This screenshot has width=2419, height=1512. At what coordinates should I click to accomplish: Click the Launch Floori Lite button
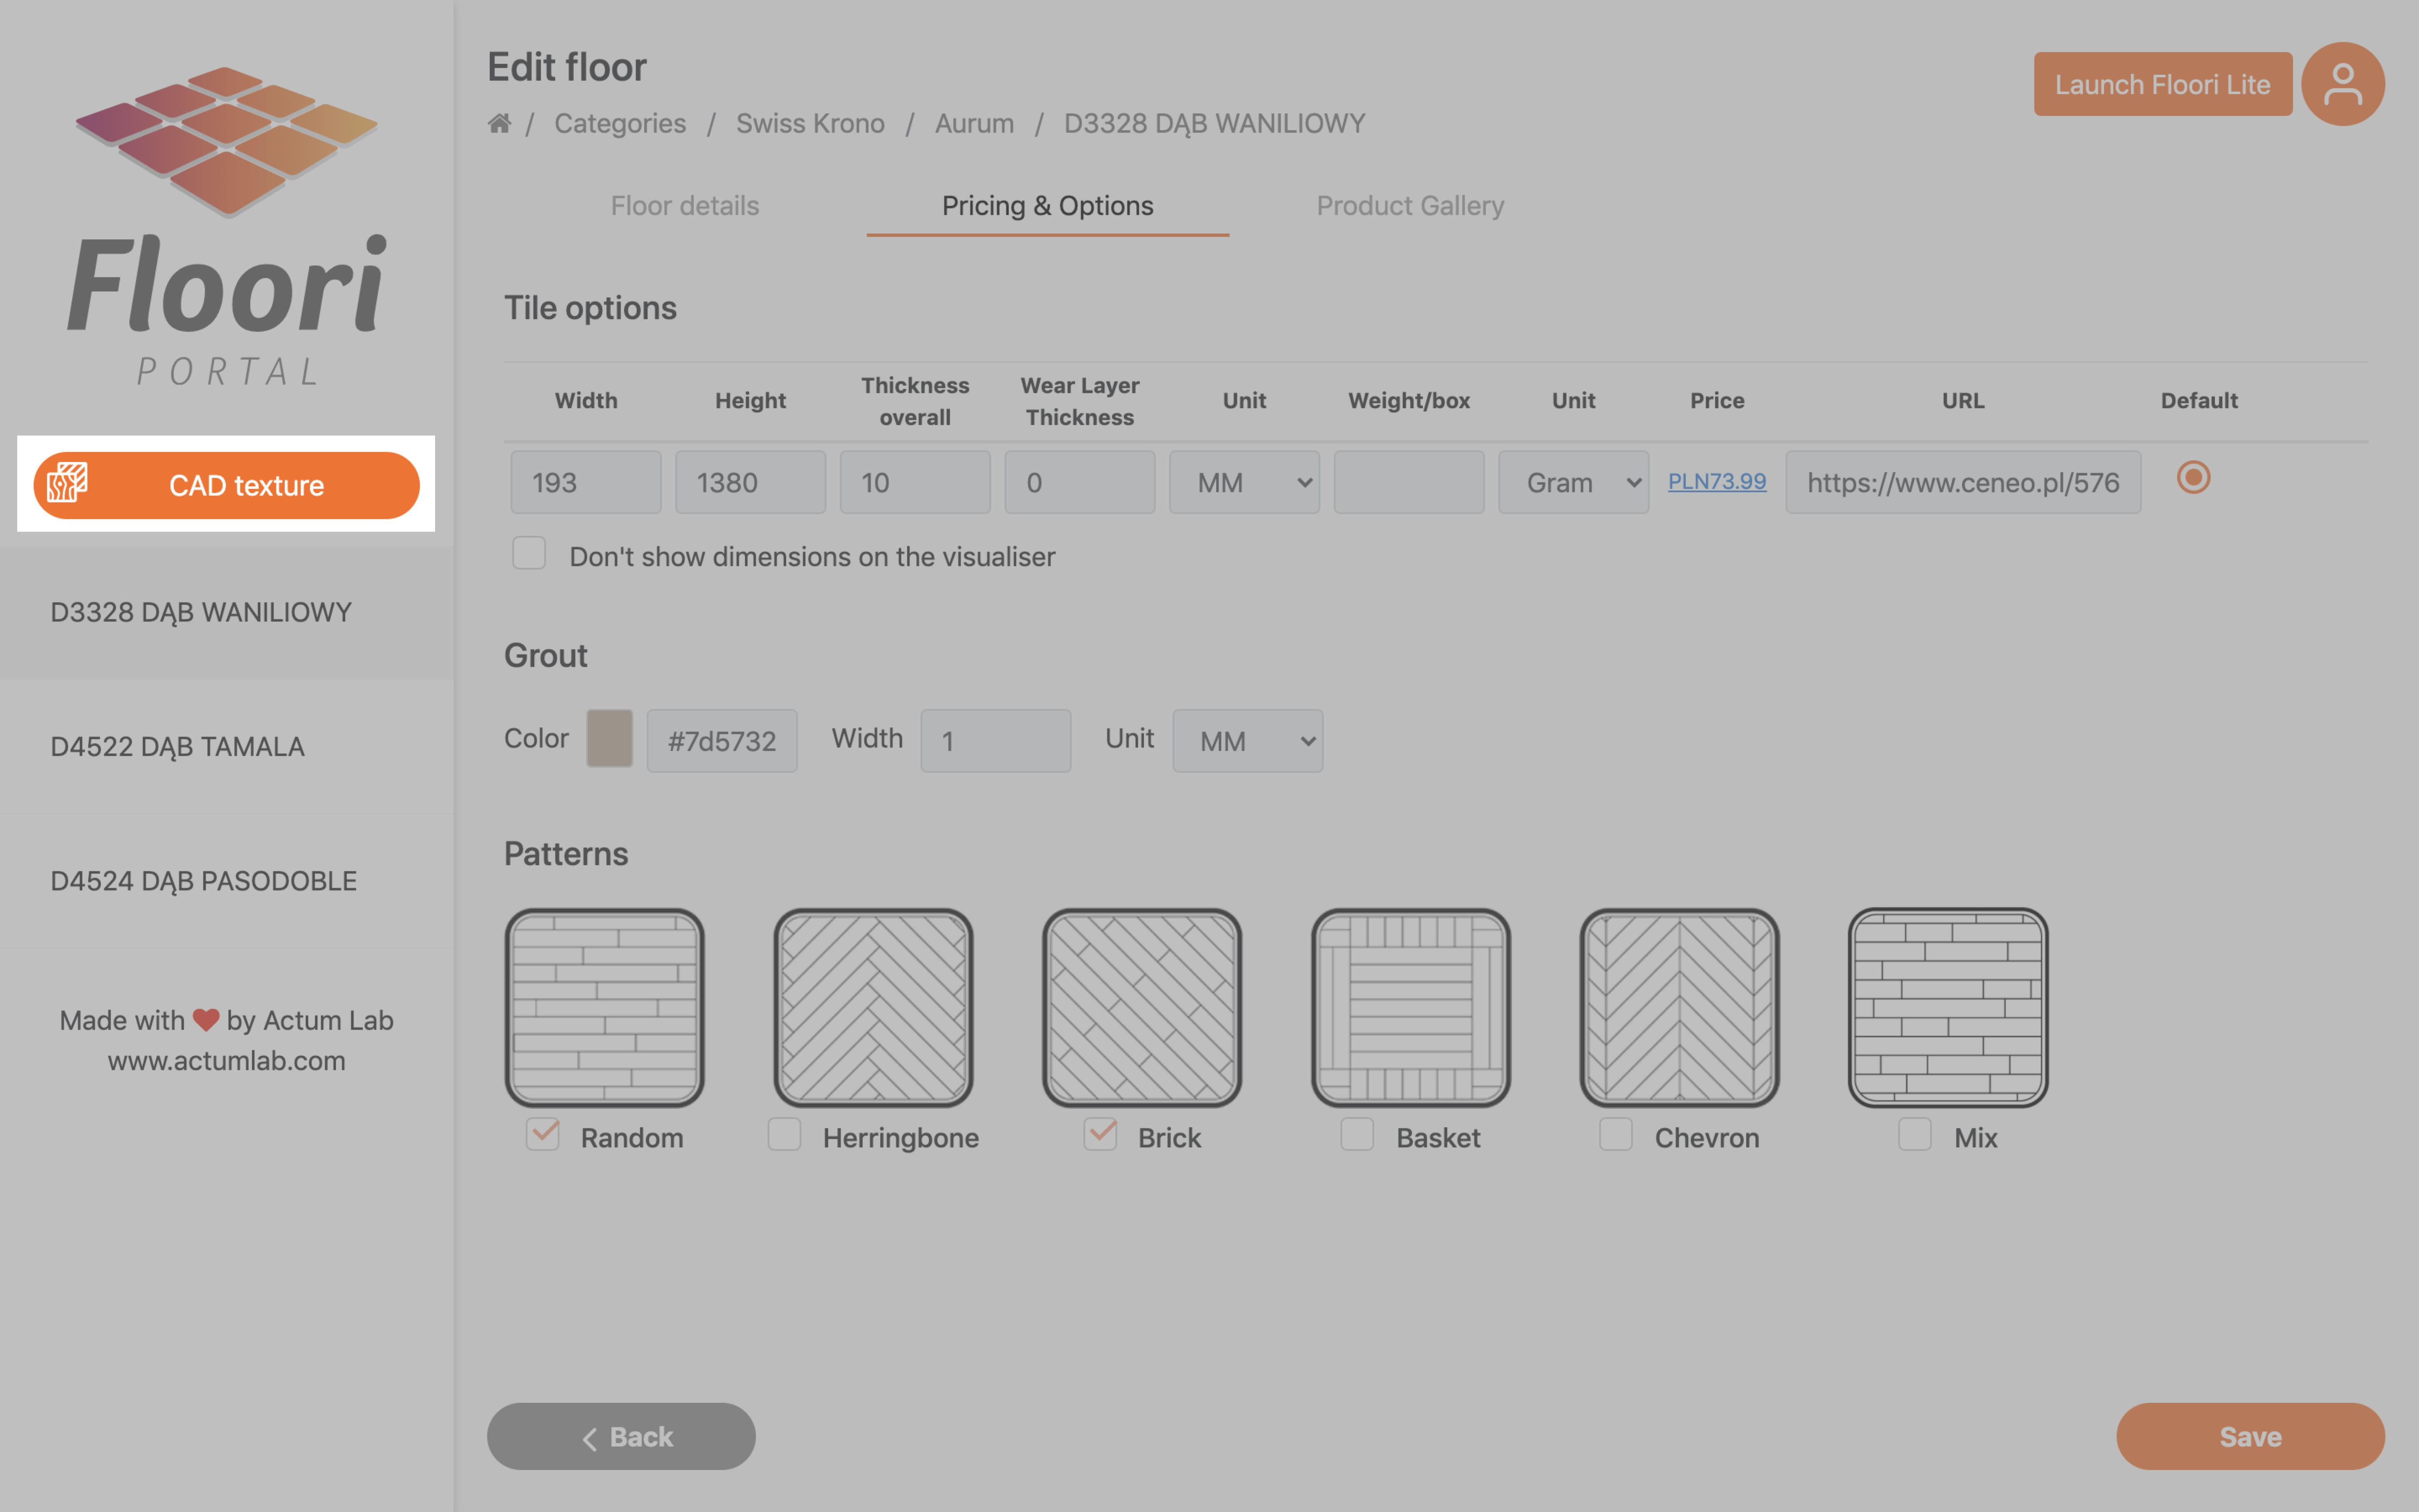tap(2163, 84)
